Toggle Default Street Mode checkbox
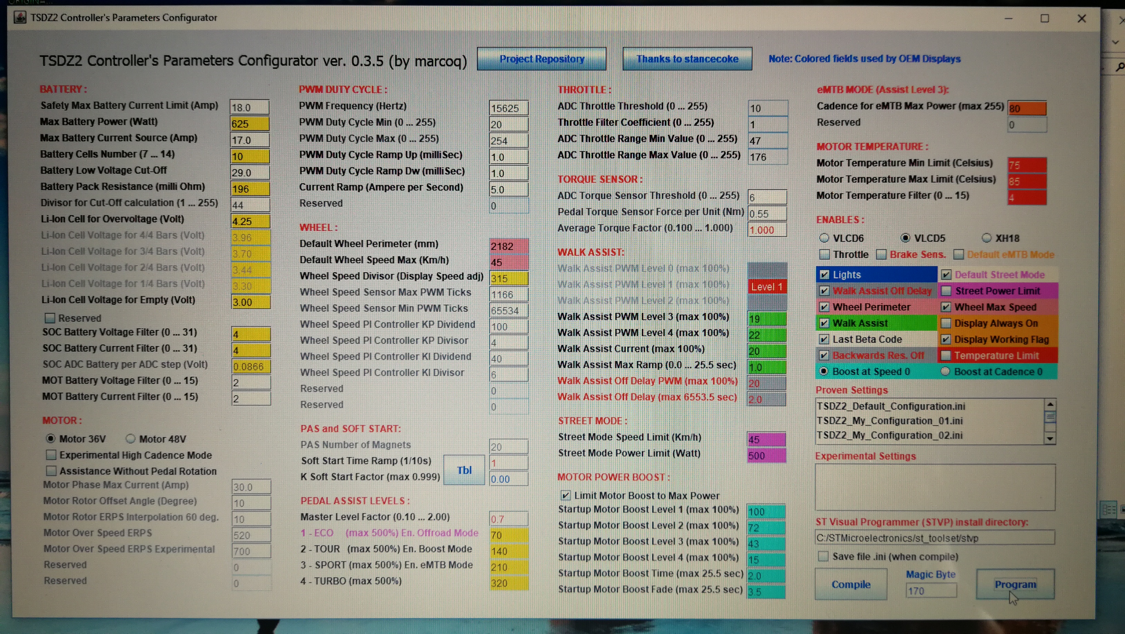The width and height of the screenshot is (1125, 634). pyautogui.click(x=946, y=275)
